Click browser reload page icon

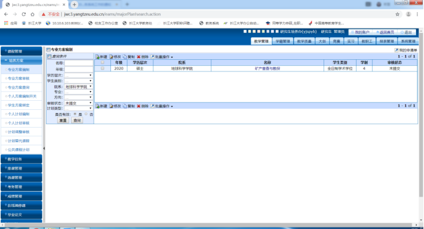pos(24,14)
